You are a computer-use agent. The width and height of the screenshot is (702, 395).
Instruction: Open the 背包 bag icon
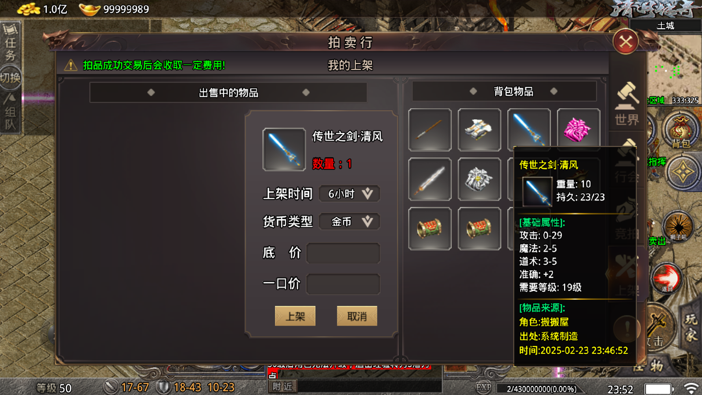click(x=681, y=131)
